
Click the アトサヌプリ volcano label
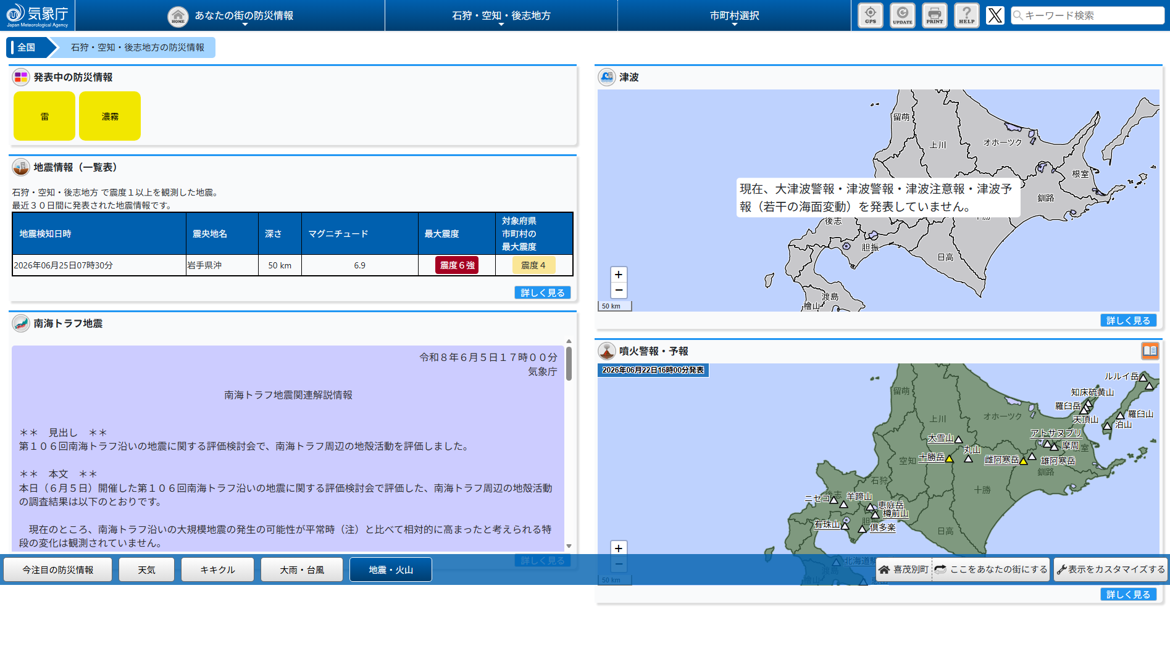point(1056,433)
